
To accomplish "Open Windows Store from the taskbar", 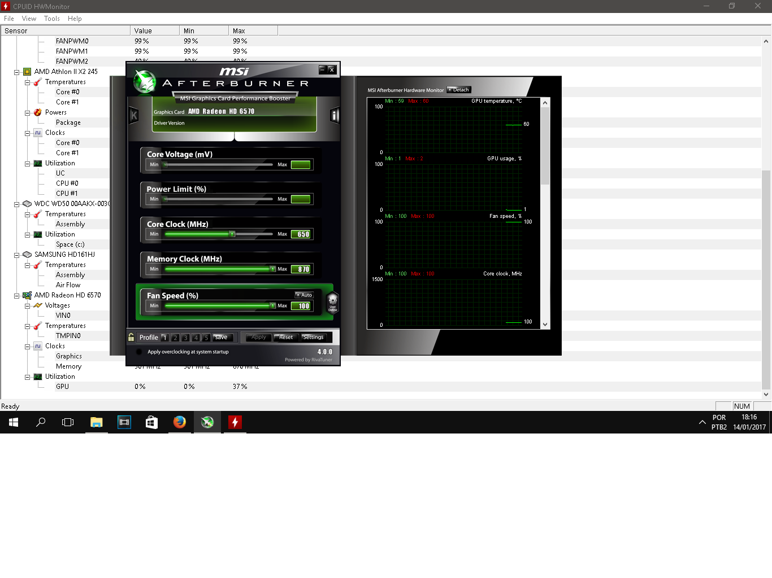I will (x=152, y=422).
